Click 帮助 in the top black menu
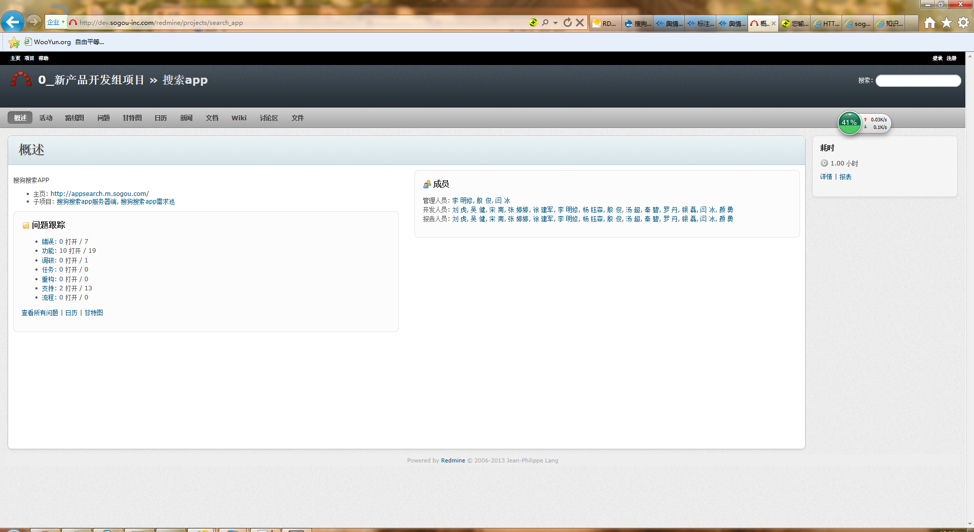This screenshot has width=974, height=532. click(44, 58)
